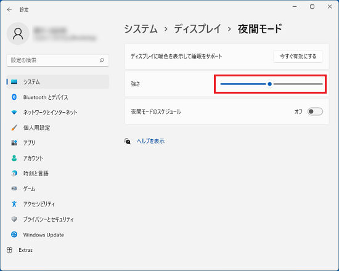The height and width of the screenshot is (271, 339).
Task: Open ネットワークとインターネット settings
Action: coord(58,112)
